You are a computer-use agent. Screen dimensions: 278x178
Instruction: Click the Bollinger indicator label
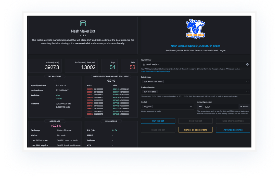(91, 140)
